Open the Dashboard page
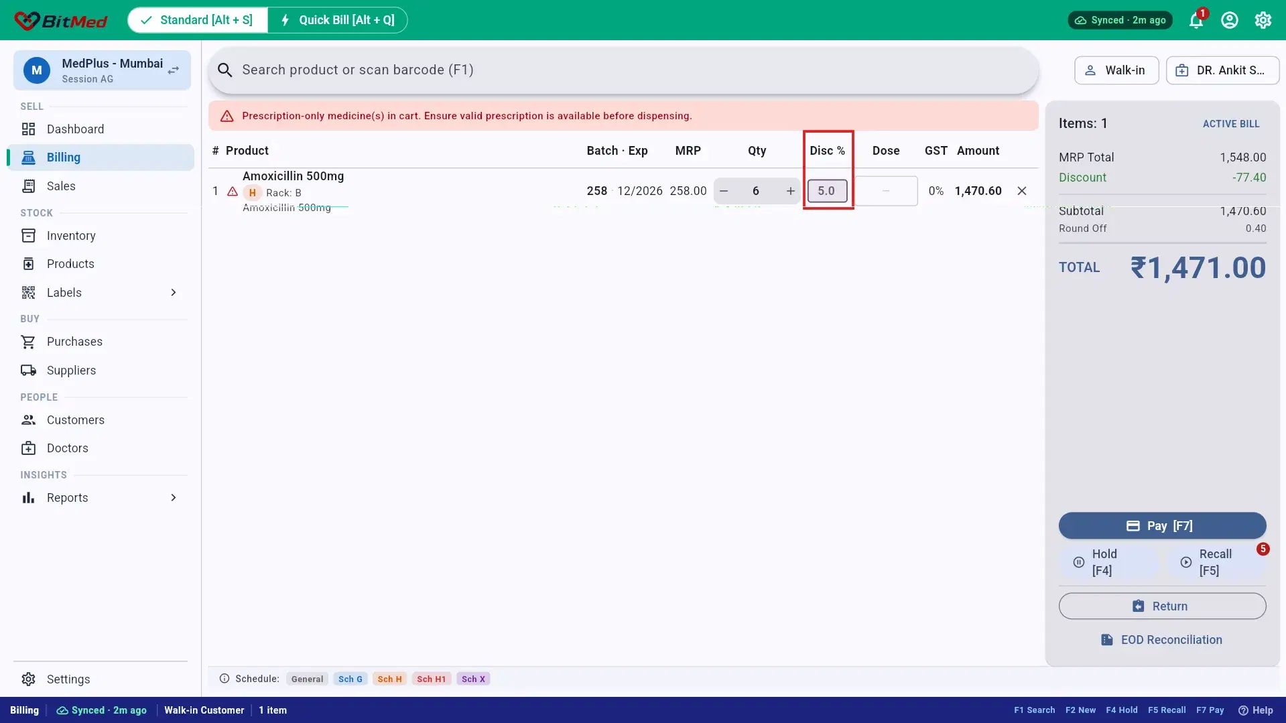 tap(101, 129)
